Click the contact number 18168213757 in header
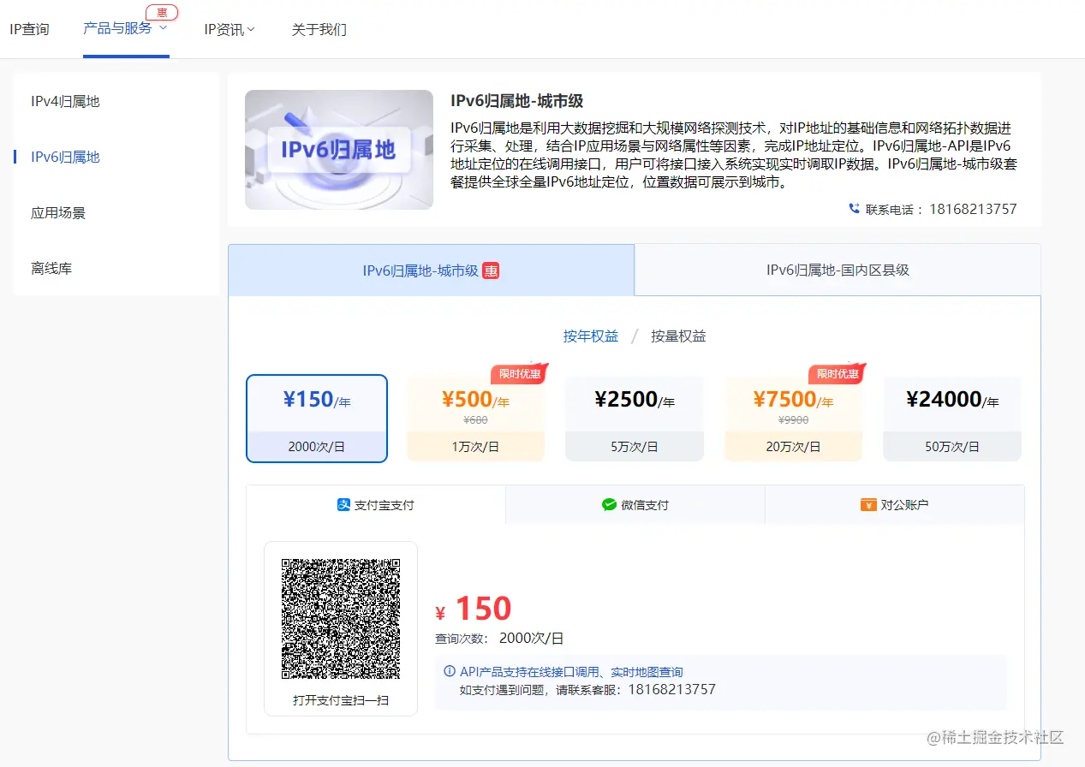The height and width of the screenshot is (767, 1085). (973, 209)
